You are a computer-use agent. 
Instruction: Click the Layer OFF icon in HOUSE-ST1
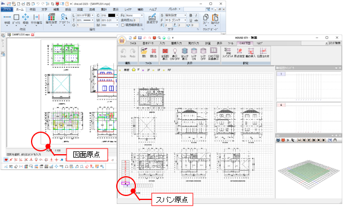pos(203,54)
